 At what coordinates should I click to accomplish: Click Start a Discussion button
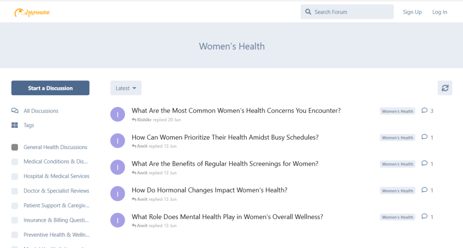[50, 88]
